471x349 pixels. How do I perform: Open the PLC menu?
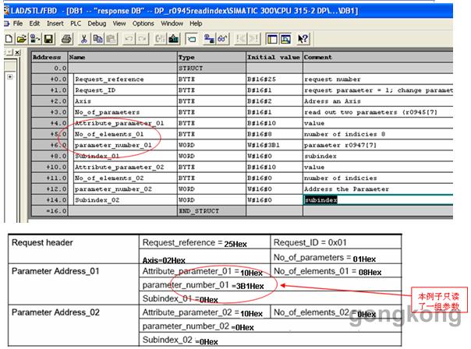[76, 23]
